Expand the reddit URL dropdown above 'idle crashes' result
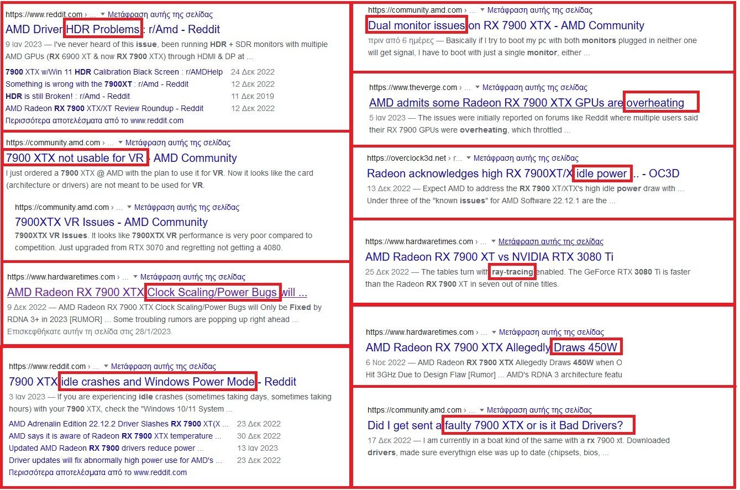 (x=106, y=367)
